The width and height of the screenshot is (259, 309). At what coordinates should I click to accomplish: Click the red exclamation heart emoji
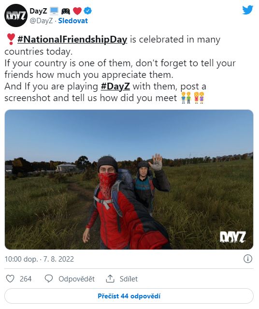click(x=11, y=39)
